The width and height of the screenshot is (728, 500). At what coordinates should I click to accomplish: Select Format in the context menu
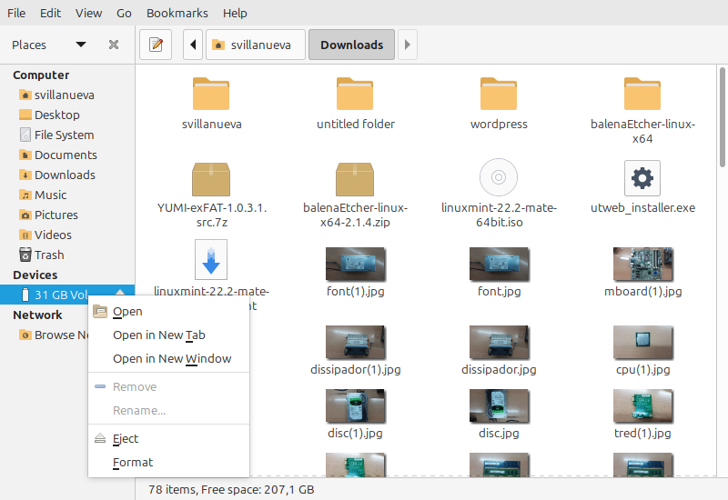coord(133,463)
